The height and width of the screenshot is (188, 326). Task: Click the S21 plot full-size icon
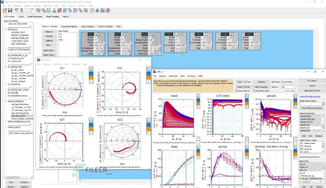(x=91, y=120)
